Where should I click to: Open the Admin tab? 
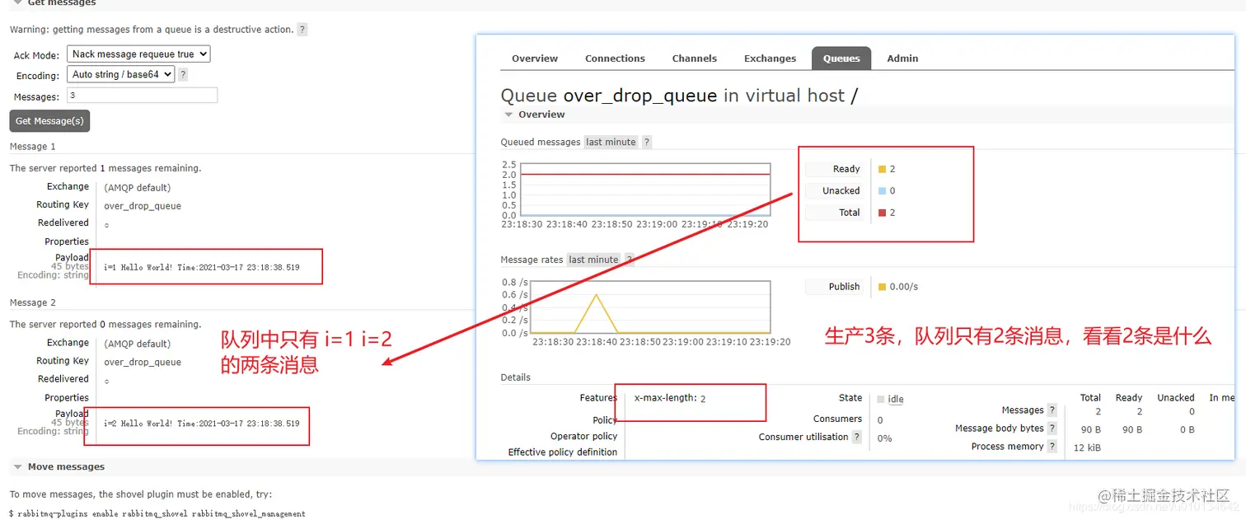[x=902, y=59]
